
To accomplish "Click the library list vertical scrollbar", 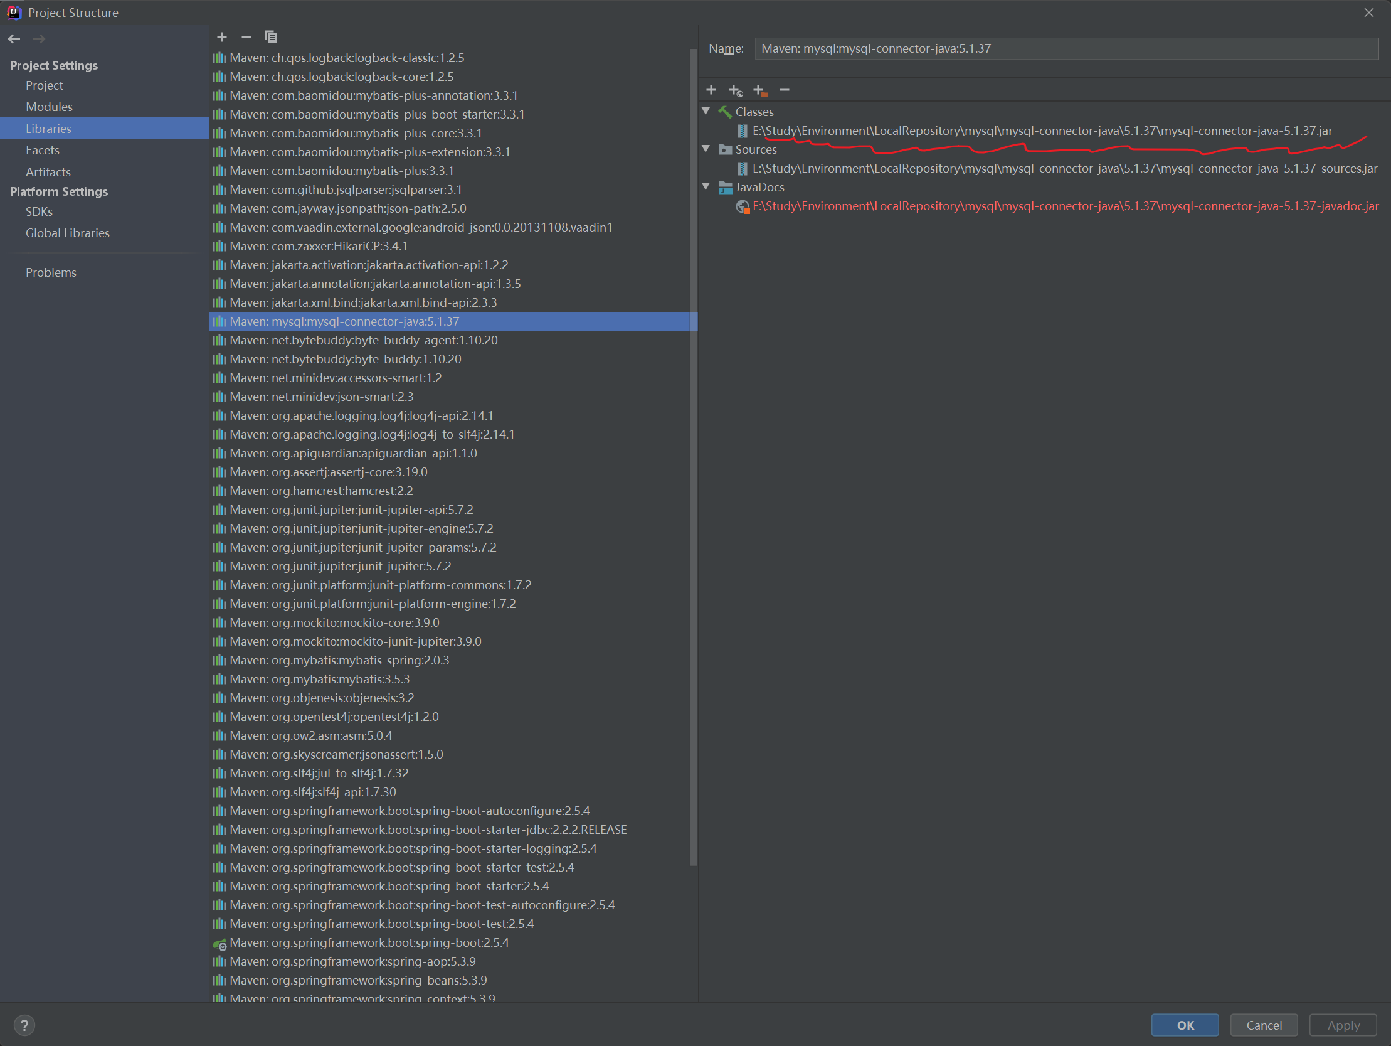I will point(694,457).
